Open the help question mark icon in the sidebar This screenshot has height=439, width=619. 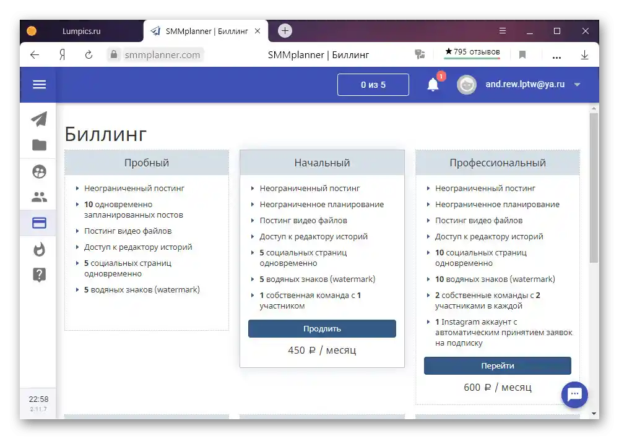(x=39, y=275)
